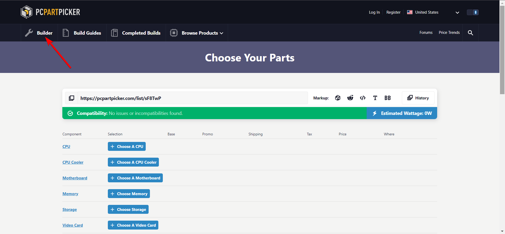Click the Price column header
The image size is (505, 234).
342,134
